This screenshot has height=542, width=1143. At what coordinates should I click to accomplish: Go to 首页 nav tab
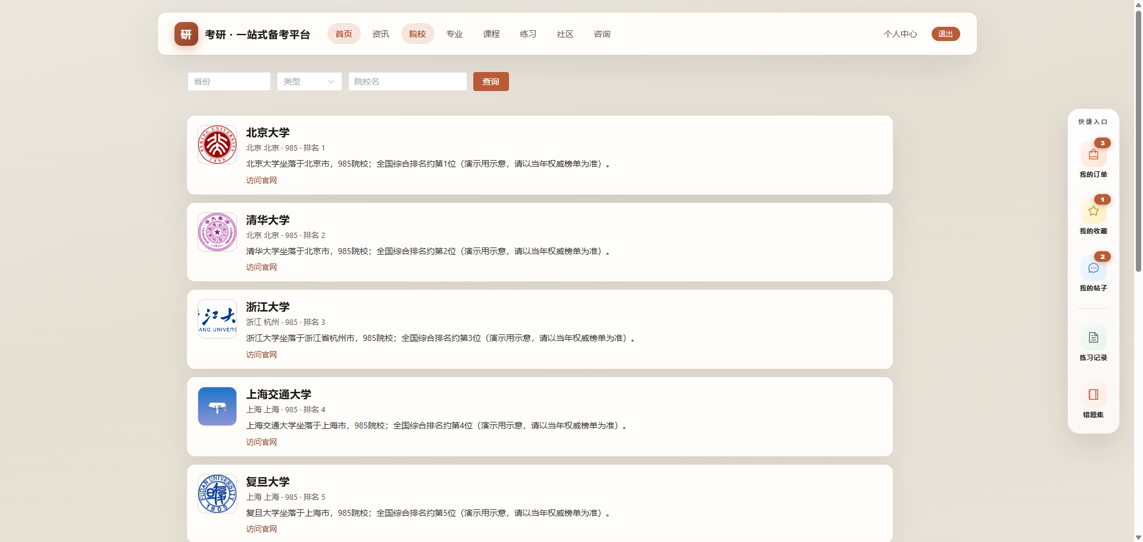click(x=343, y=34)
